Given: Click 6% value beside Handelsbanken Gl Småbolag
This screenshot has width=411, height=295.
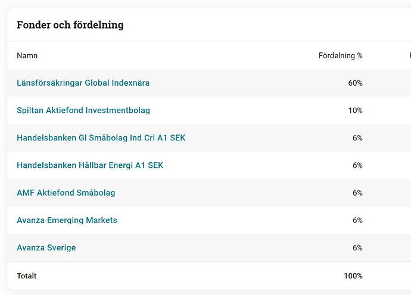Looking at the screenshot, I should [x=357, y=138].
